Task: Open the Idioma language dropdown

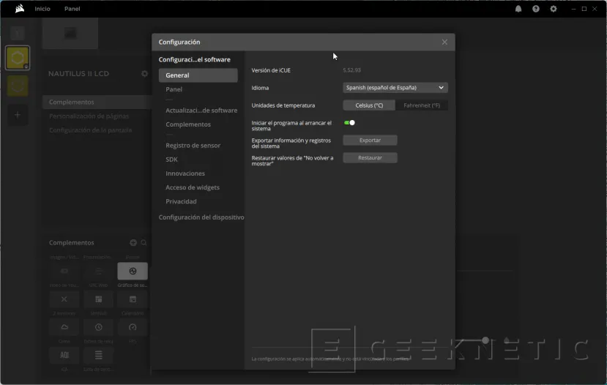Action: tap(395, 87)
